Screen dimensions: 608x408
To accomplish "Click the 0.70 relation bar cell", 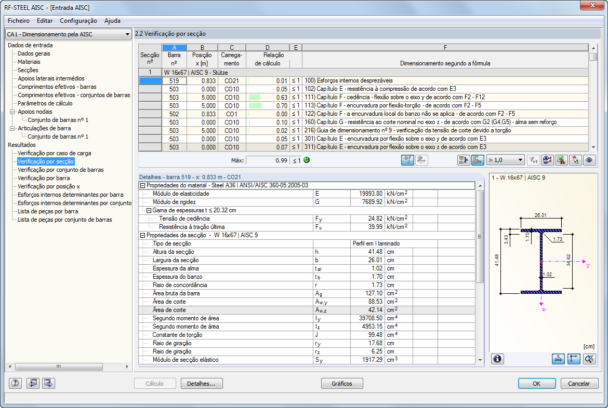I will [267, 106].
